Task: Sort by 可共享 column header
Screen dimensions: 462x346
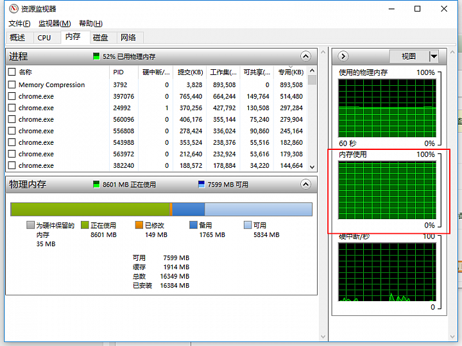Action: pos(257,72)
